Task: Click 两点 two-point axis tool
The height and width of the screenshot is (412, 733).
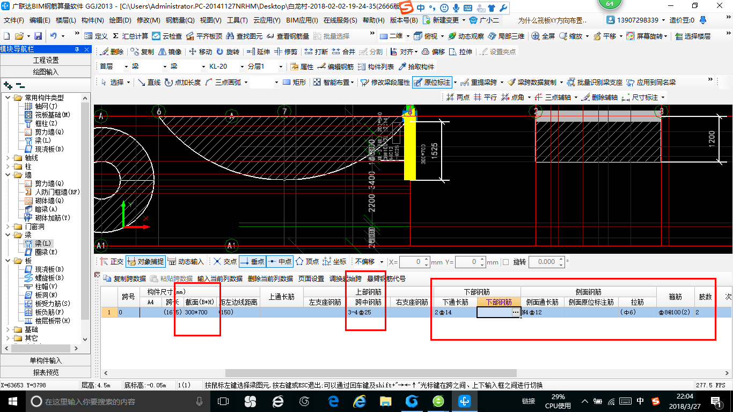Action: pyautogui.click(x=458, y=98)
